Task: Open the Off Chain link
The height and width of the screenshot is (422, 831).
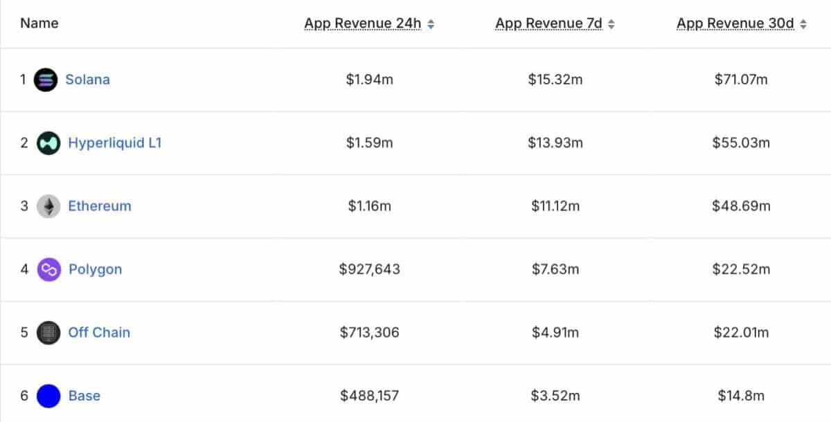Action: tap(99, 333)
